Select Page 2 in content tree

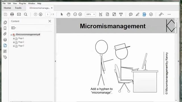[x=21, y=42]
